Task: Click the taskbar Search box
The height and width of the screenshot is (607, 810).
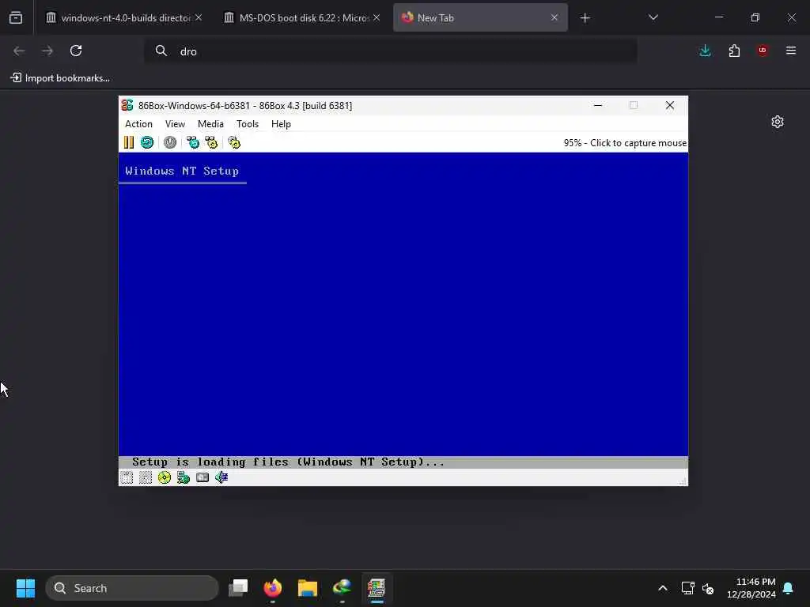Action: click(x=132, y=588)
